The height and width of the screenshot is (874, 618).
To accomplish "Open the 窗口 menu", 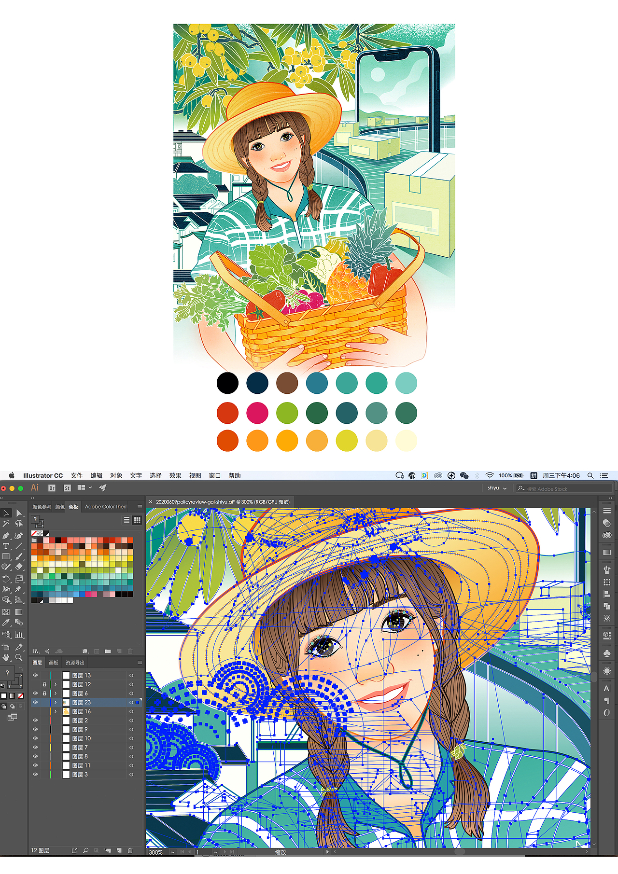I will tap(215, 475).
